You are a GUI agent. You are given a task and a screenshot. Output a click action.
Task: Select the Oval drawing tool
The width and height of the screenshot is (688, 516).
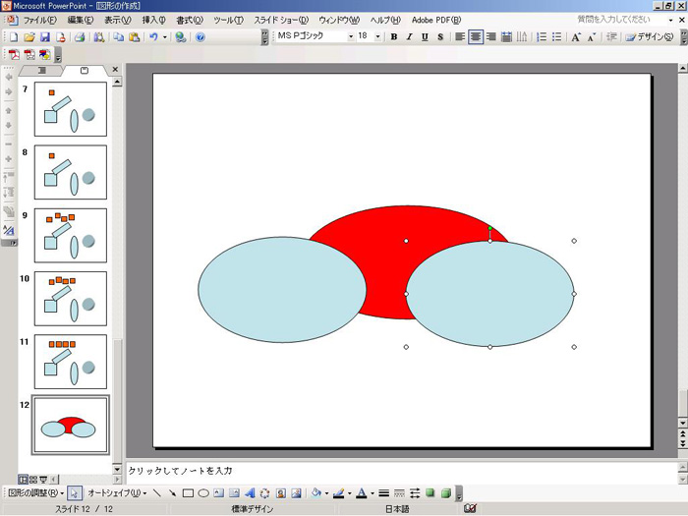point(203,493)
